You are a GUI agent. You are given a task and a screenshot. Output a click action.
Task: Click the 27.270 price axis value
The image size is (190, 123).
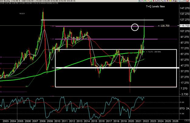coord(185,77)
